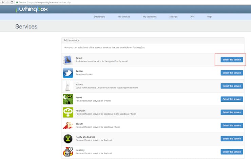
Task: Click the 'Prowl' service title
Action: 79,97
